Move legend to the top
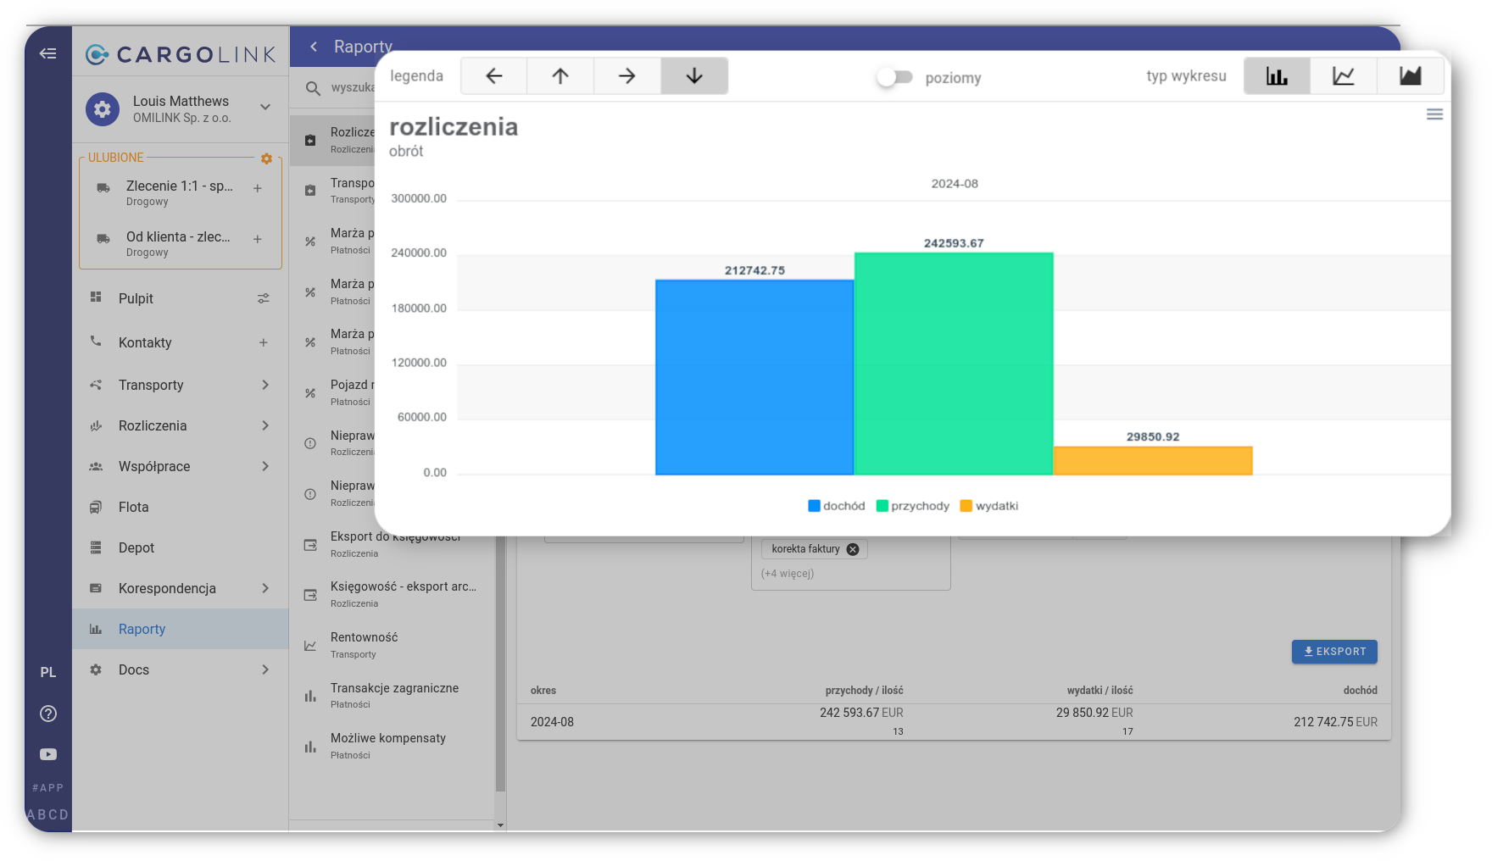 pyautogui.click(x=560, y=76)
